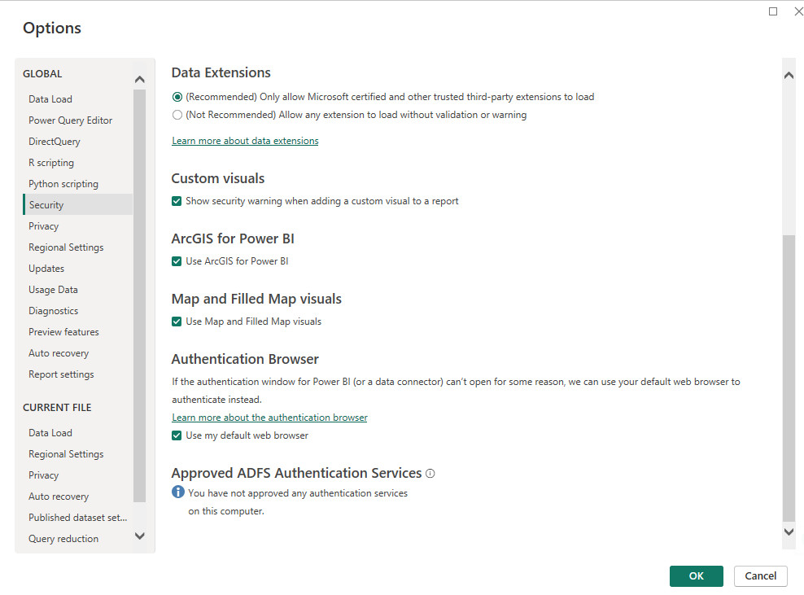Select the Recommended certified extensions radio option
This screenshot has width=804, height=595.
(x=177, y=97)
